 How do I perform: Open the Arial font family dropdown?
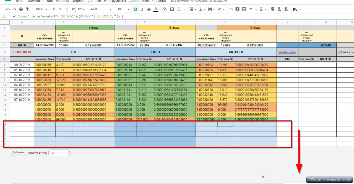coord(101,9)
